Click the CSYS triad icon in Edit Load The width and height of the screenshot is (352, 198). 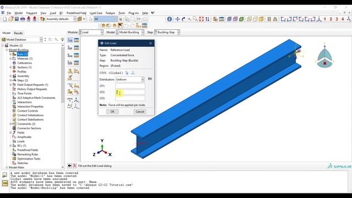pos(133,73)
